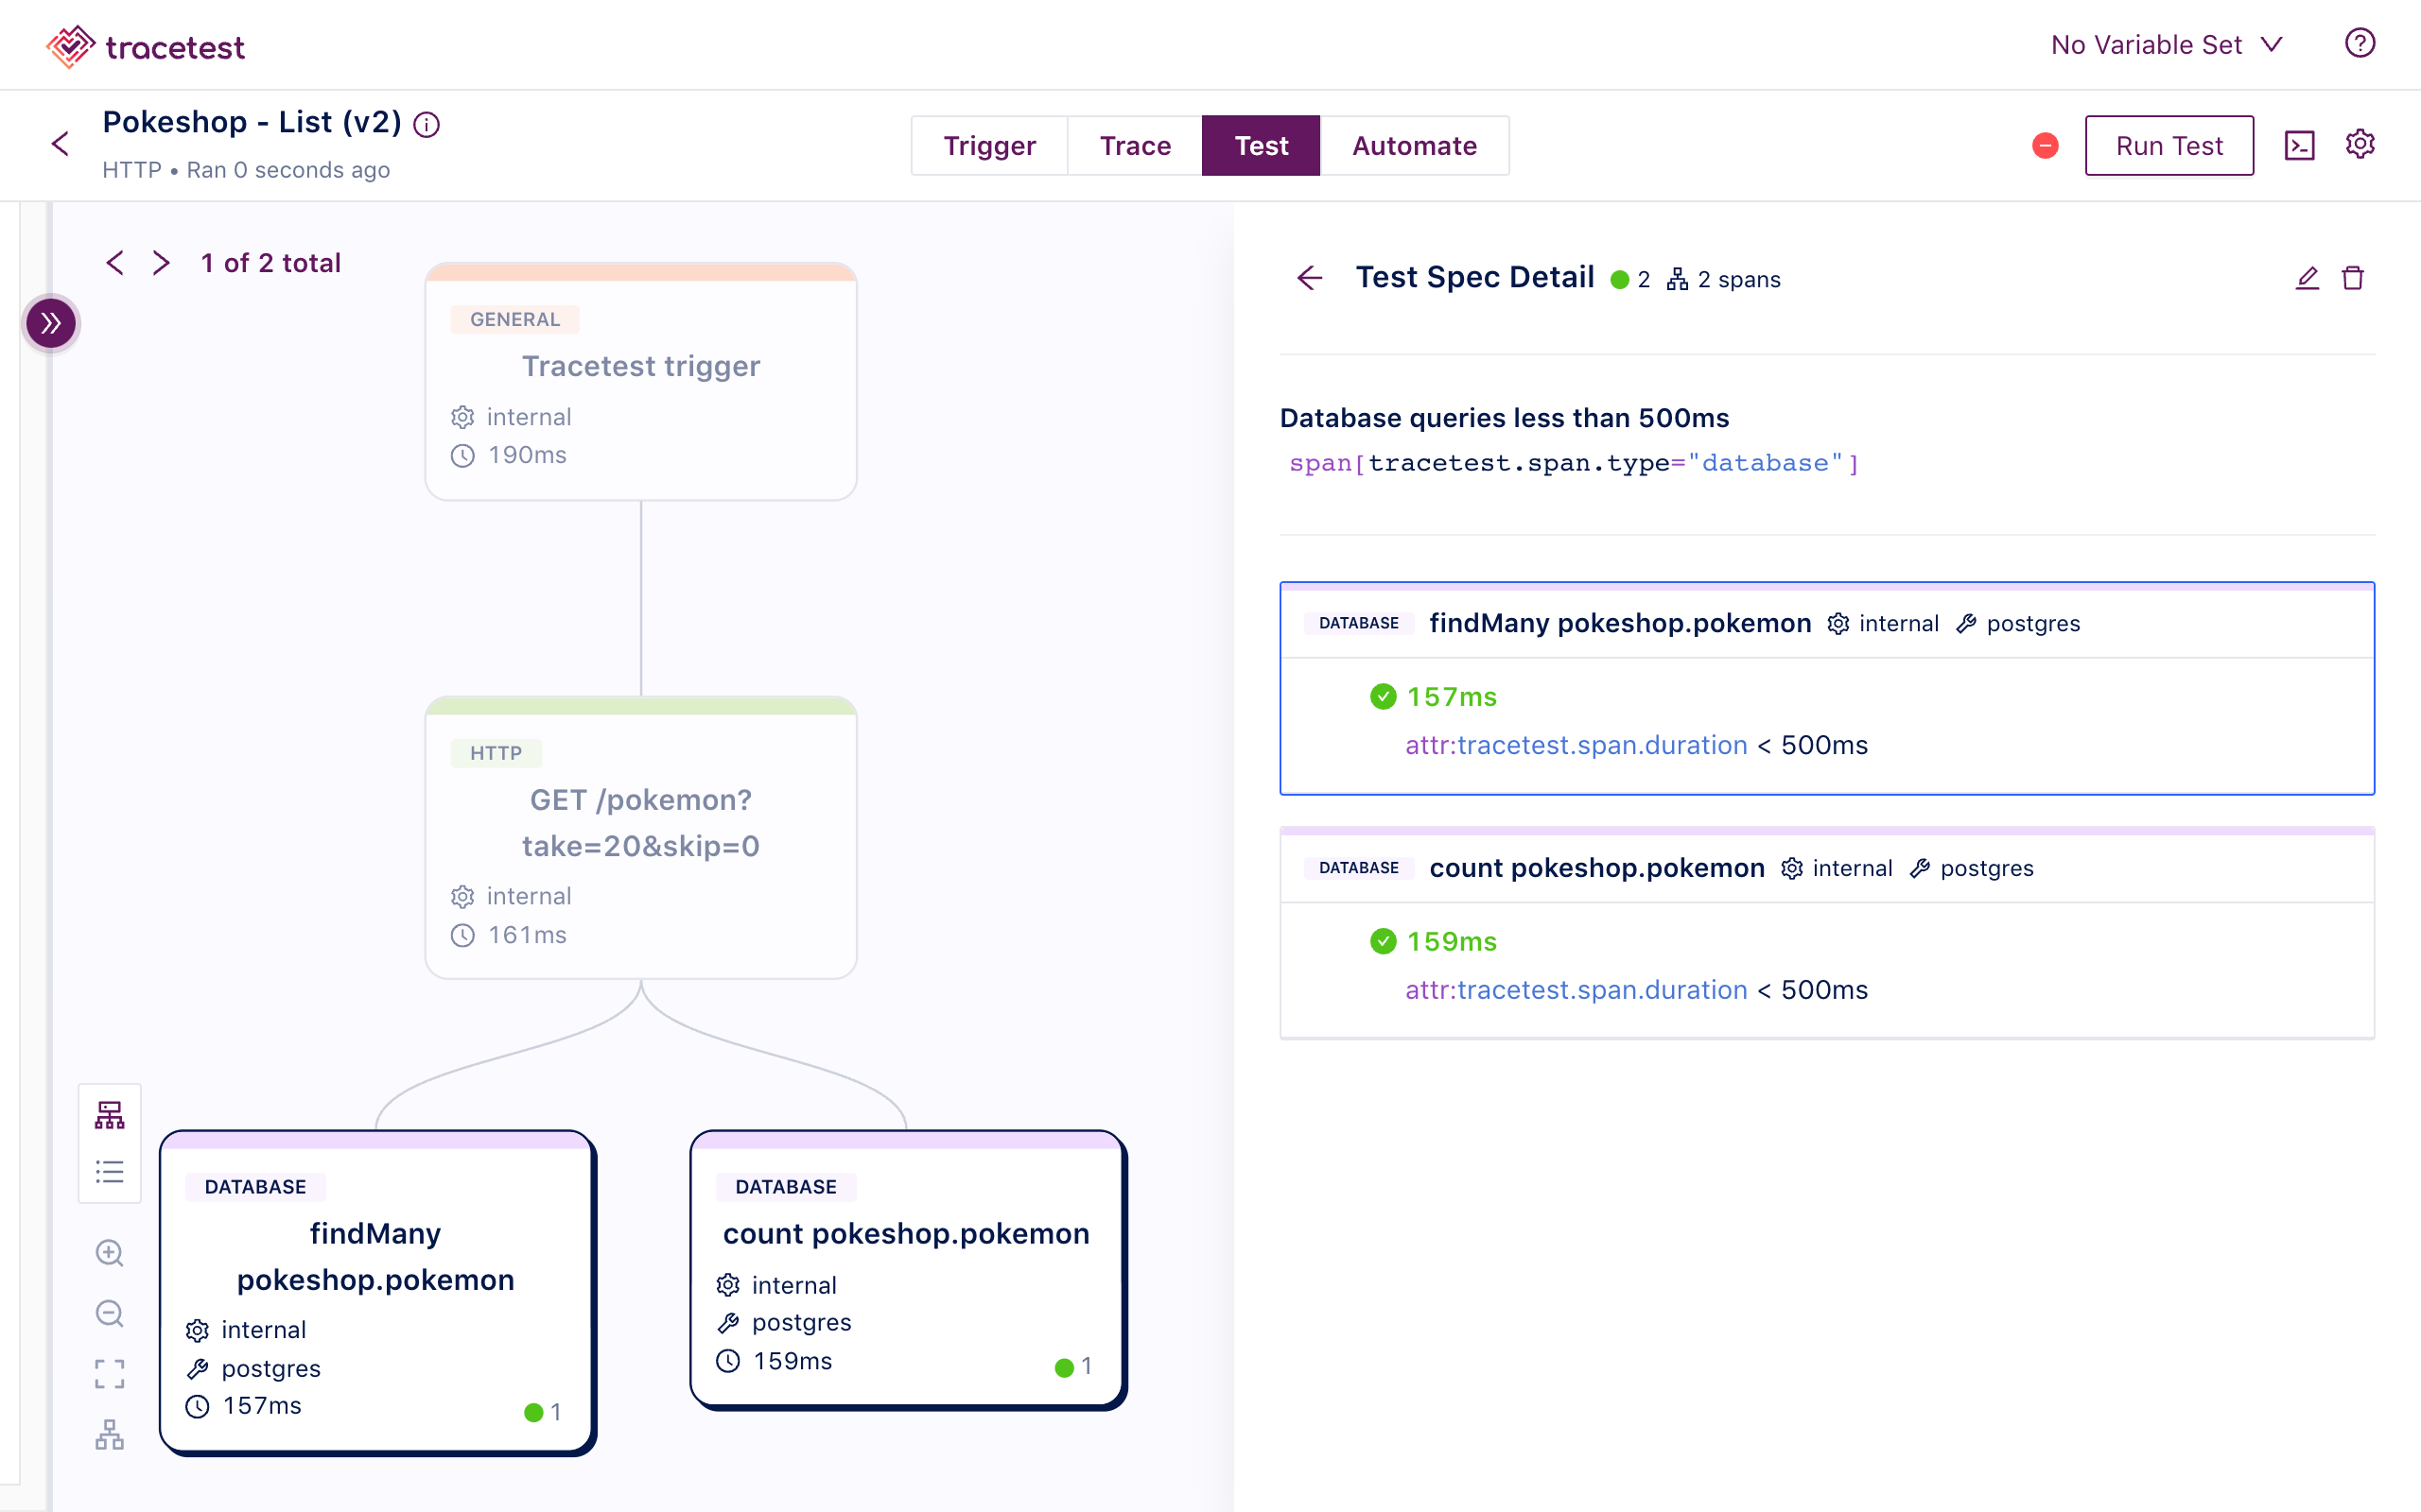Open test settings gear icon
This screenshot has width=2421, height=1512.
click(2360, 144)
